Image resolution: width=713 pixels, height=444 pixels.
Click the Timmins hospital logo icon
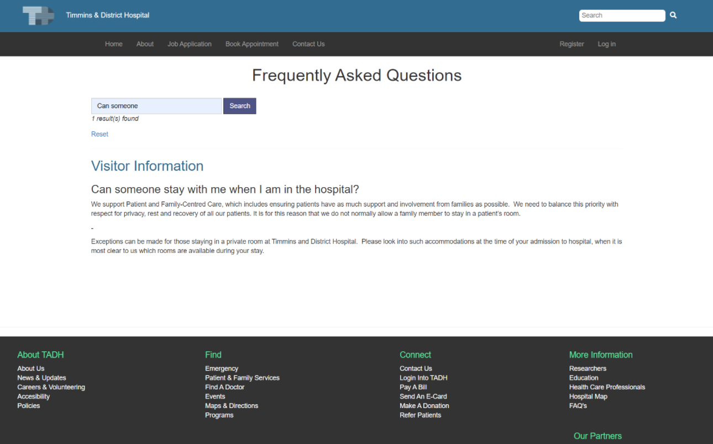[38, 15]
